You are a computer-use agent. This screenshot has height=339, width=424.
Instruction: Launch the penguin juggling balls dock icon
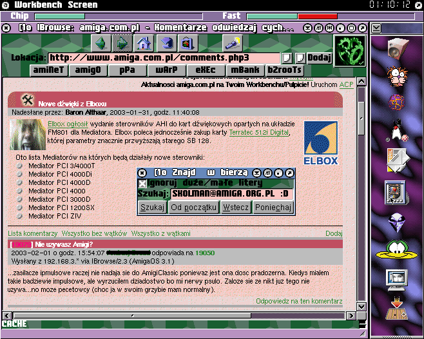click(398, 130)
